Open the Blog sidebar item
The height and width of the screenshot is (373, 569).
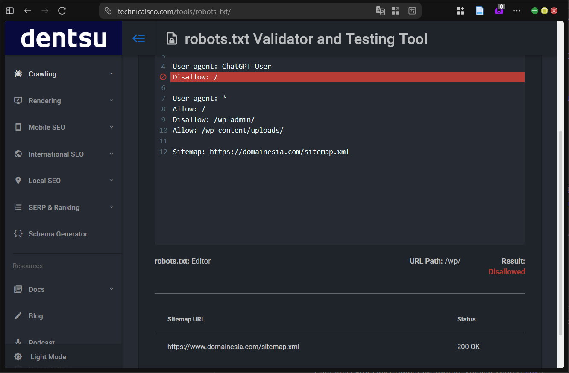pos(36,316)
